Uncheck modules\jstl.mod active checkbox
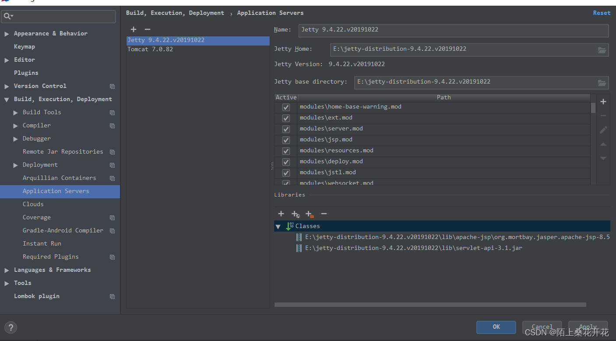Image resolution: width=616 pixels, height=341 pixels. pyautogui.click(x=286, y=173)
